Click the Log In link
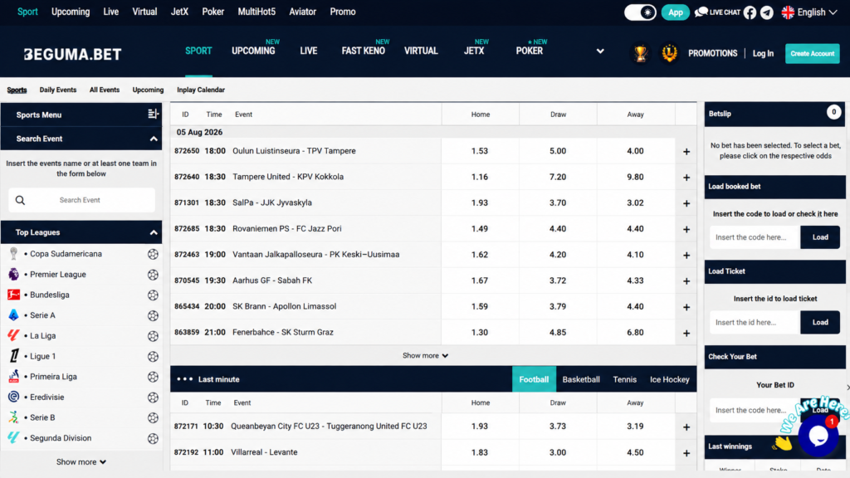The height and width of the screenshot is (478, 850). click(x=763, y=53)
